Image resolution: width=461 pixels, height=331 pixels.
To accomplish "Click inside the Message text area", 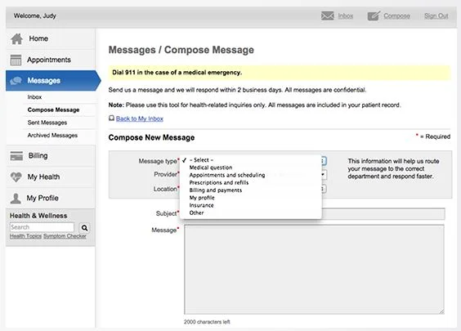I will (x=314, y=269).
